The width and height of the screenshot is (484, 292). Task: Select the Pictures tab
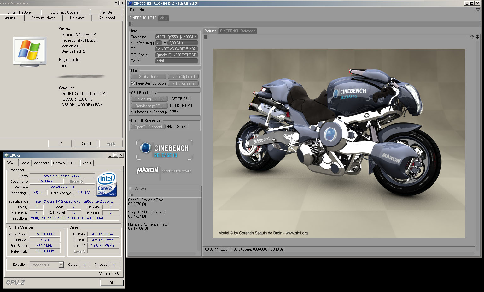[210, 31]
